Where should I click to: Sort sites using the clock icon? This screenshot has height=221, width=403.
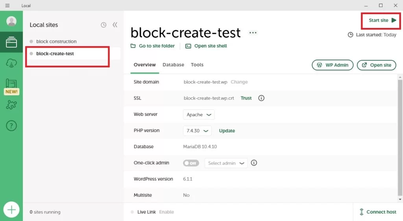104,25
